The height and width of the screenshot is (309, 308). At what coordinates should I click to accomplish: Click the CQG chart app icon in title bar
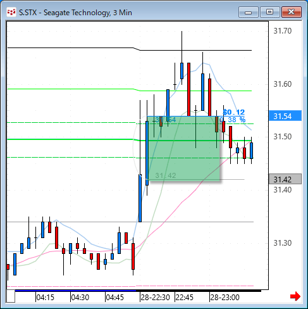click(11, 13)
